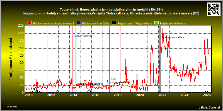The height and width of the screenshot is (111, 223).
Task: Select the blue Venäjältä legend swatch
Action: click(x=79, y=23)
